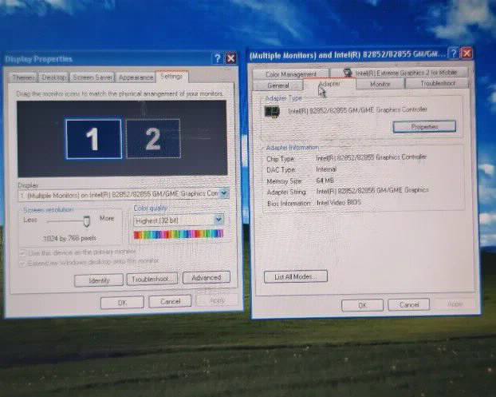Open the Advanced settings button
Image resolution: width=496 pixels, height=397 pixels.
coord(207,277)
